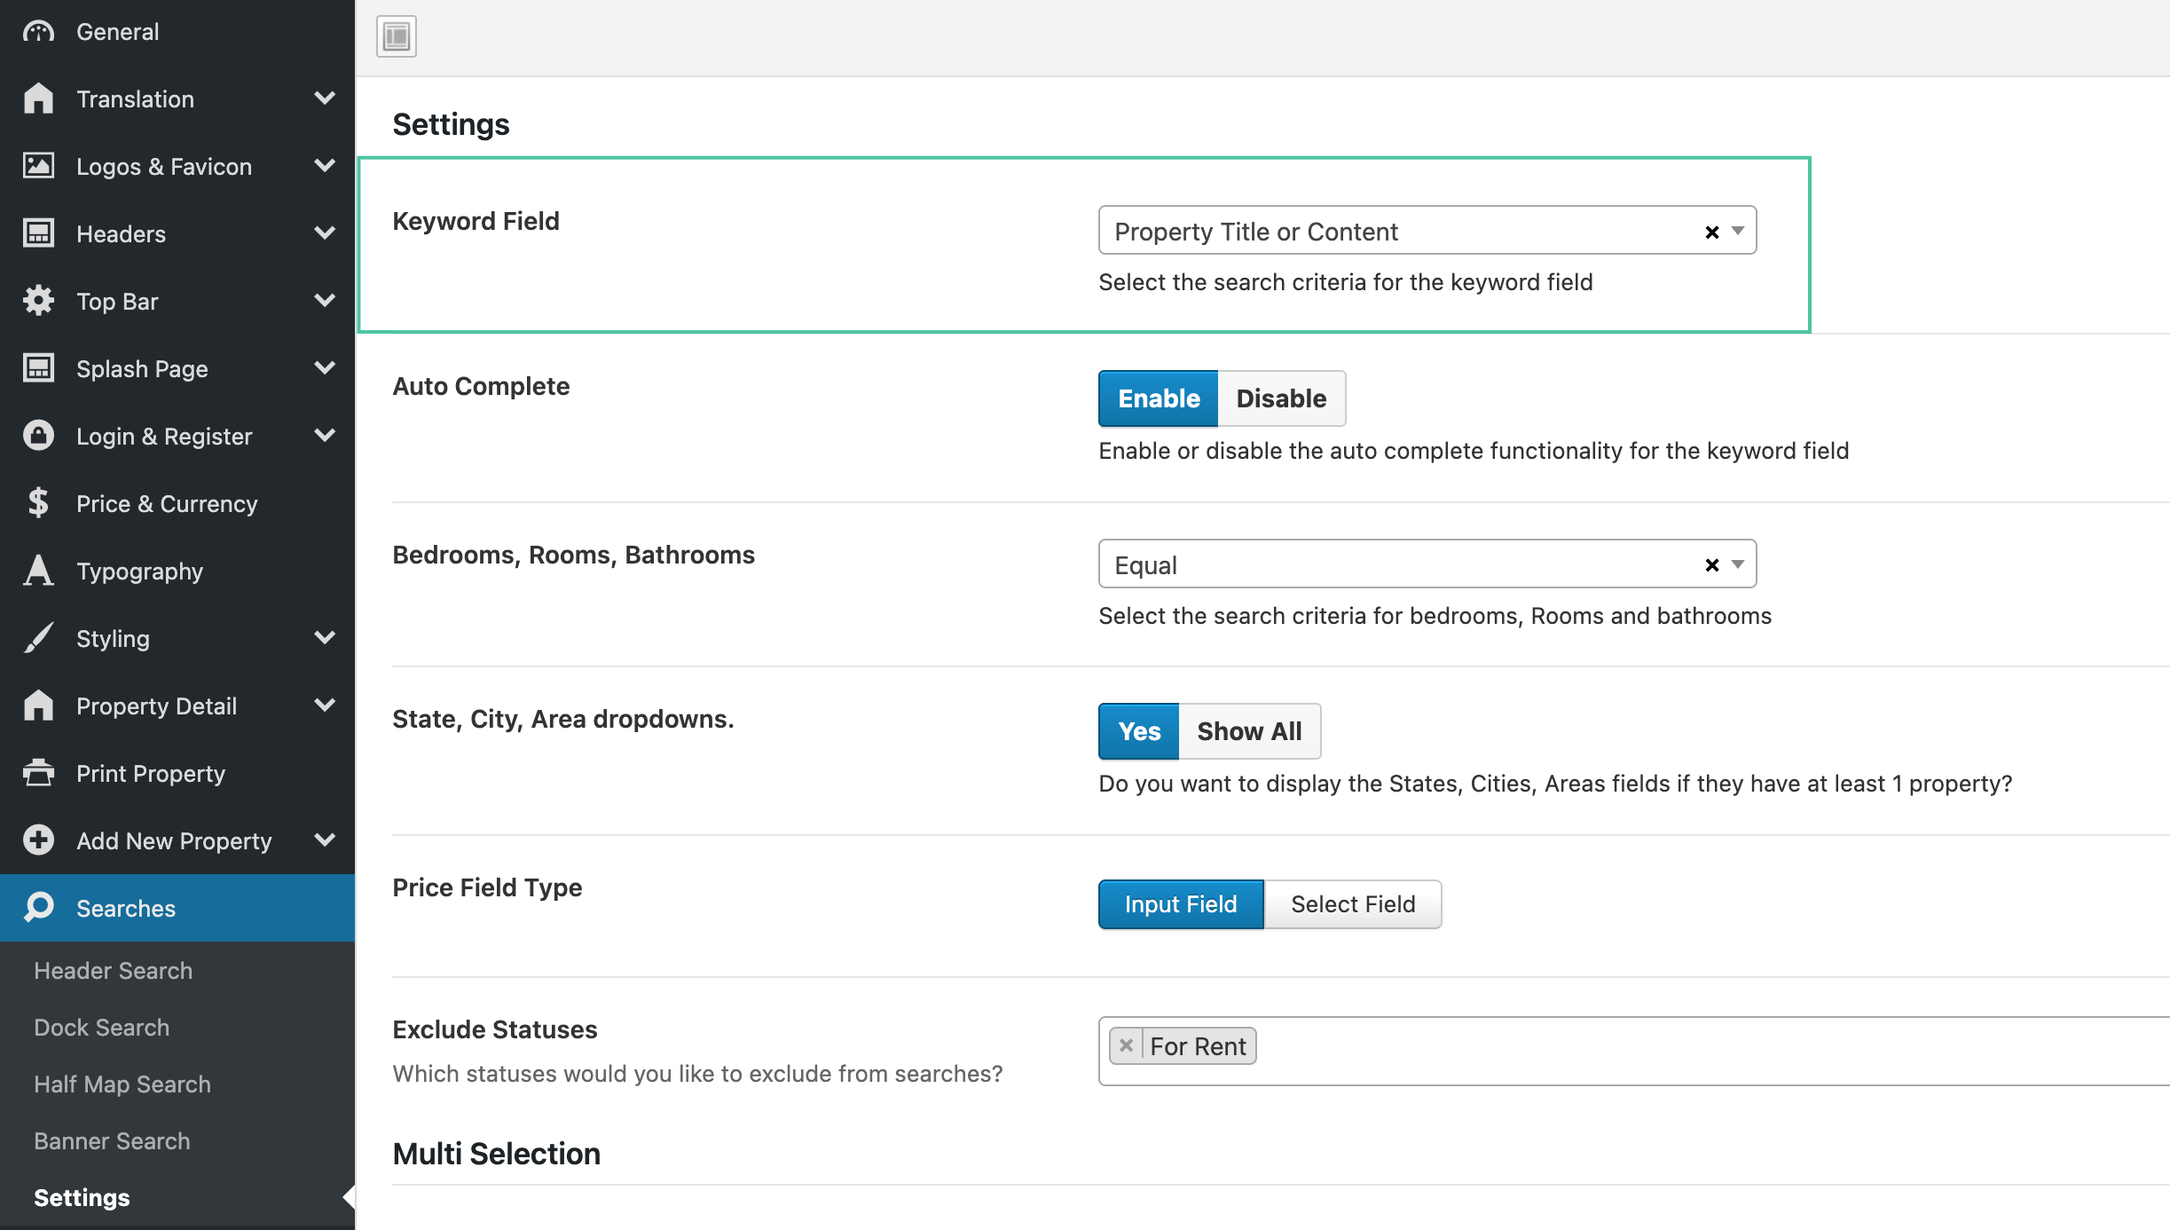This screenshot has width=2170, height=1230.
Task: Open the General settings section
Action: pyautogui.click(x=37, y=31)
